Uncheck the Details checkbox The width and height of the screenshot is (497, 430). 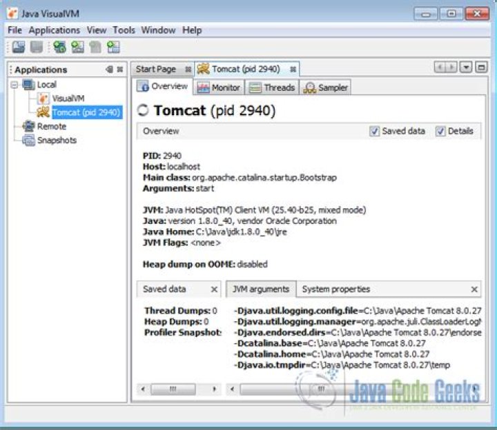[440, 131]
